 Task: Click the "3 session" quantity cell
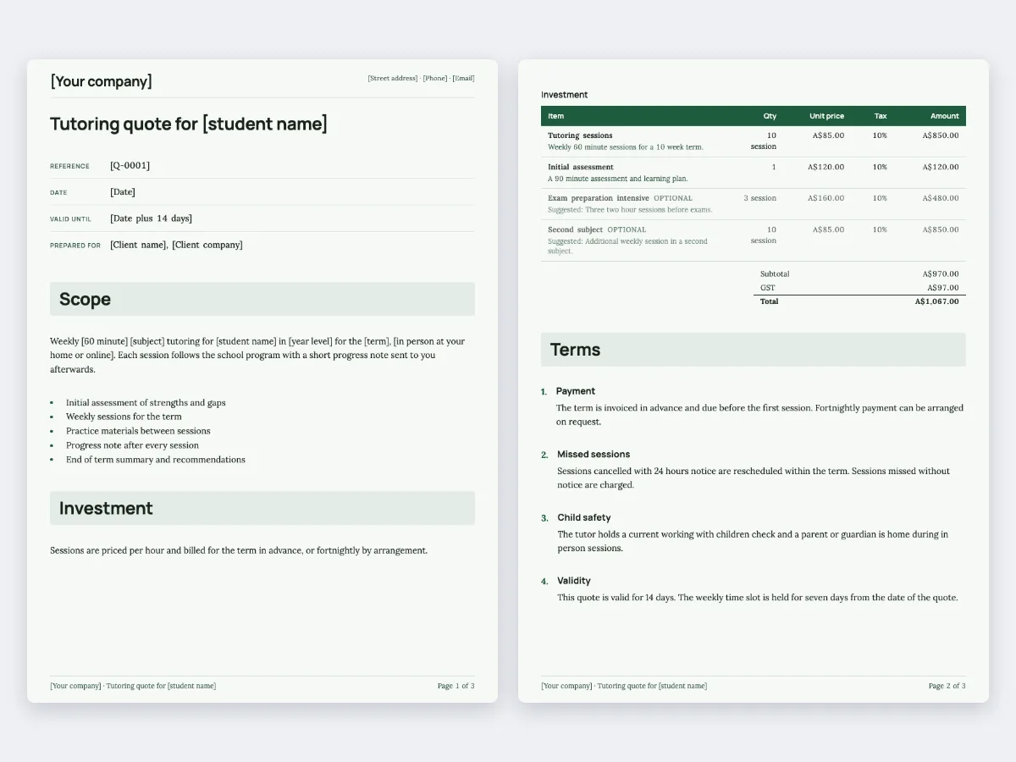tap(760, 198)
